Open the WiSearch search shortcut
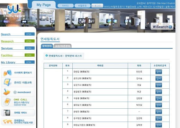180x128 pixels. click(x=162, y=27)
